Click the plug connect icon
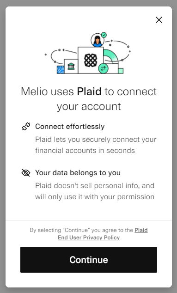Screen dimensions: 177x293 tap(26, 127)
